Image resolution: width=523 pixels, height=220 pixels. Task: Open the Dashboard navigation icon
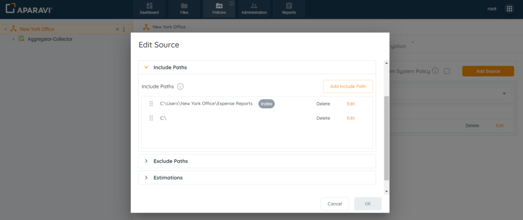pyautogui.click(x=149, y=6)
